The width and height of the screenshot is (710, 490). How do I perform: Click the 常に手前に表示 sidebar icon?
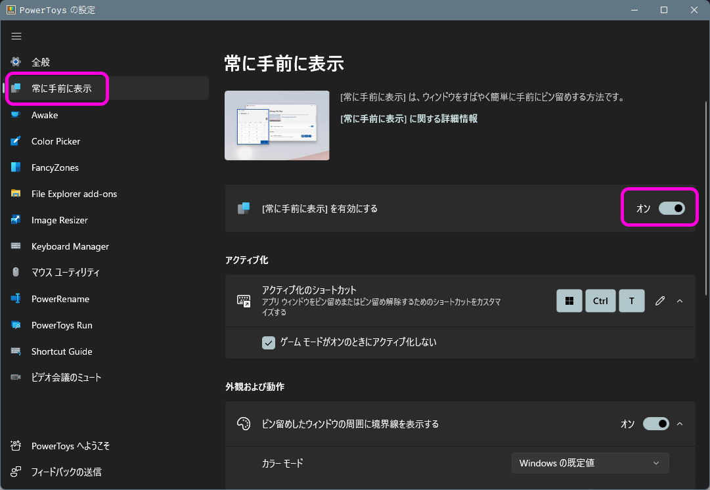(16, 88)
